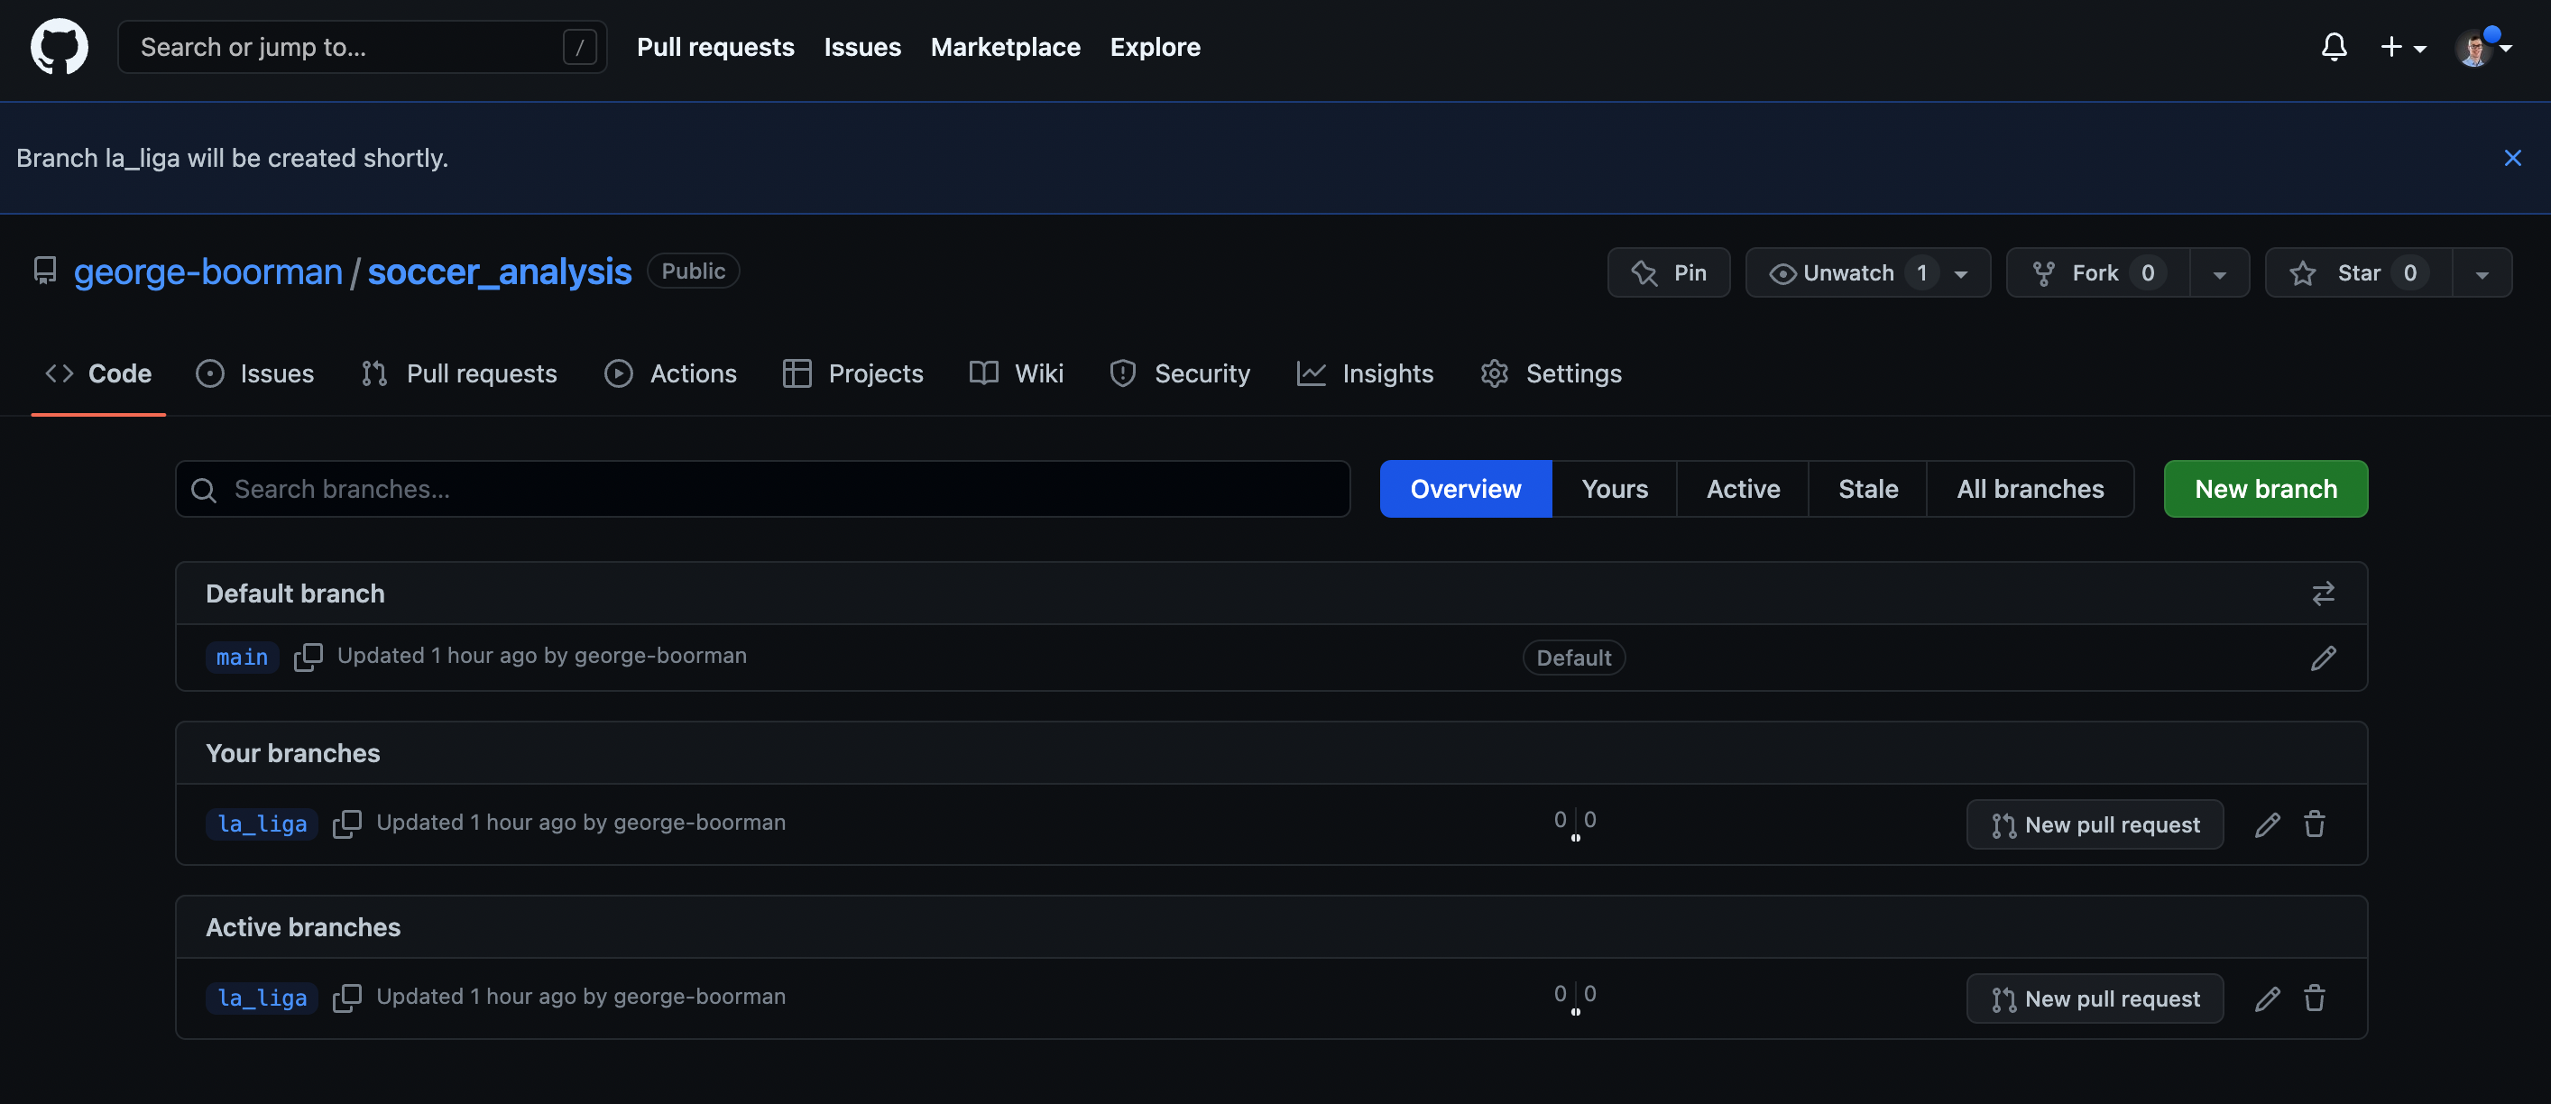Image resolution: width=2551 pixels, height=1104 pixels.
Task: Select the Overview branch filter
Action: [x=1466, y=489]
